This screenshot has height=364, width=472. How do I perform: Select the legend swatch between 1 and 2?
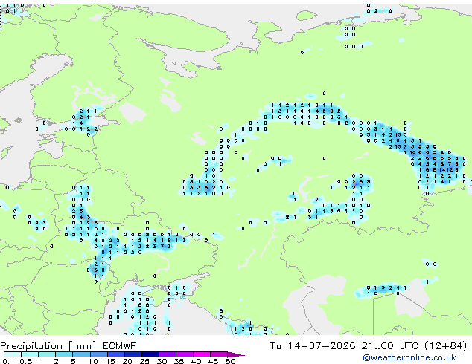(47, 354)
